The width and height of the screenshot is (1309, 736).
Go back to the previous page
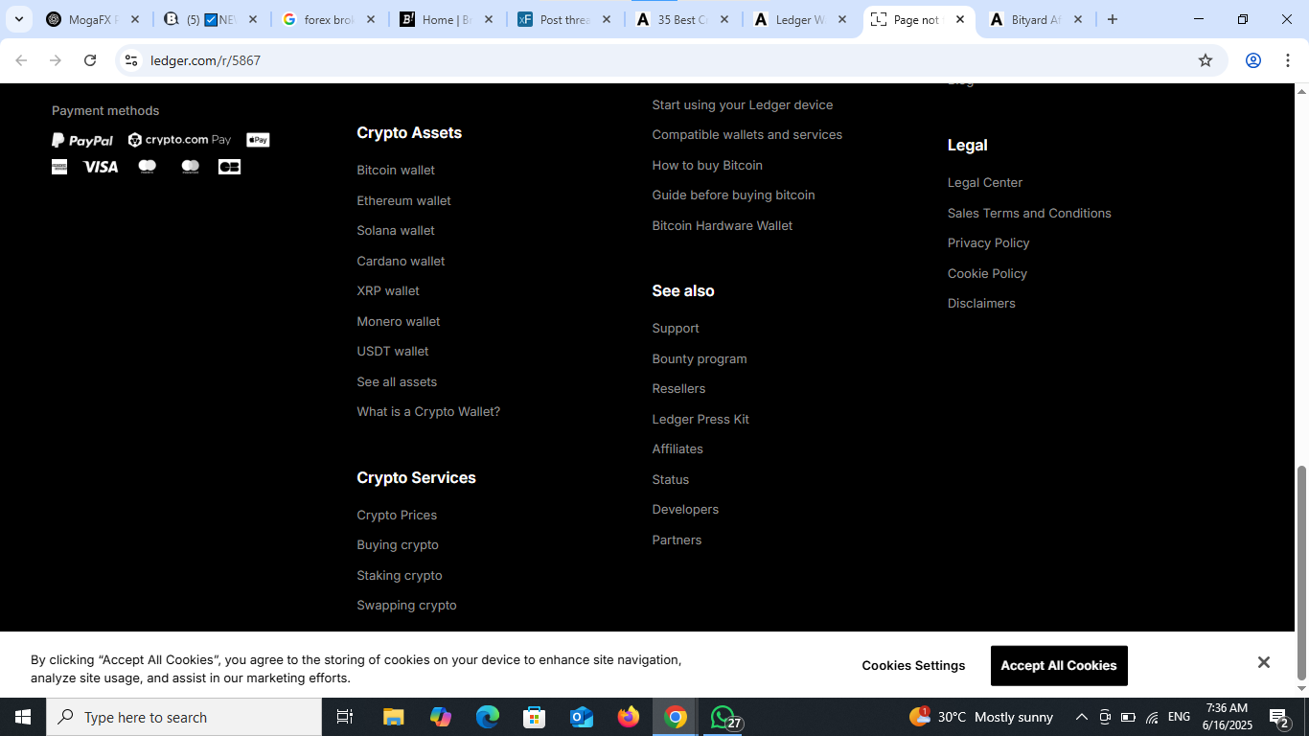tap(21, 60)
